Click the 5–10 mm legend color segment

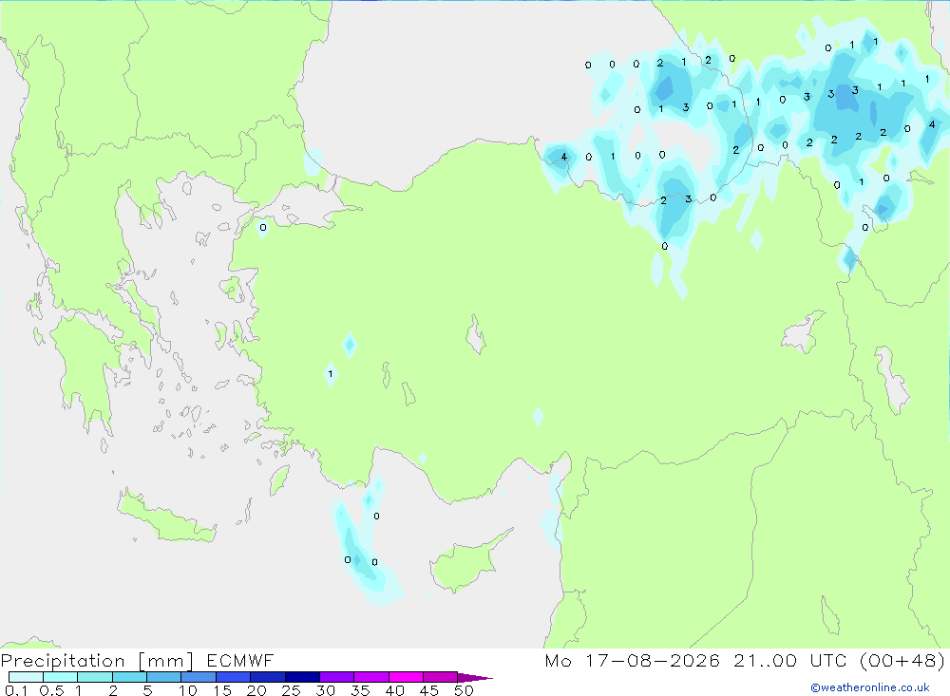pos(163,677)
